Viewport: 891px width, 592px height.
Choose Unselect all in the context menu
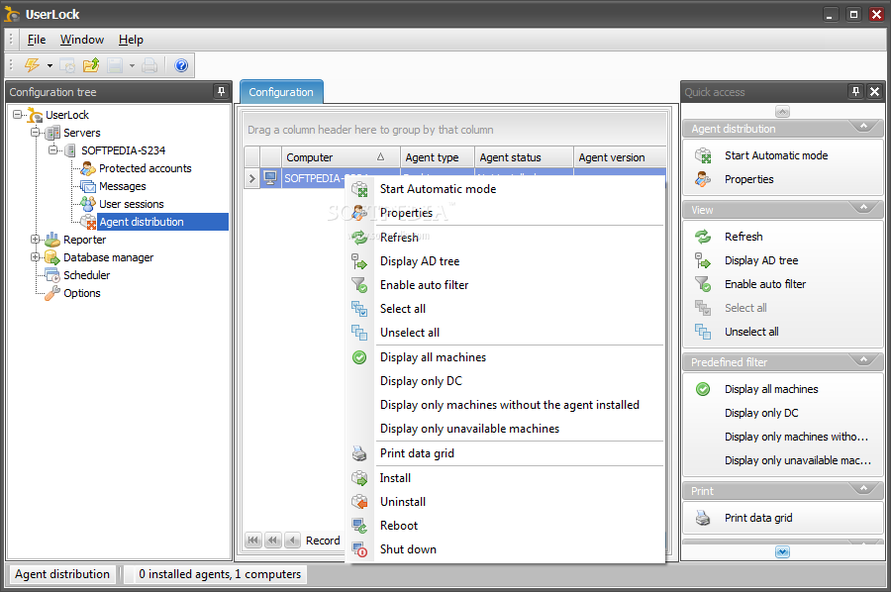click(x=505, y=333)
